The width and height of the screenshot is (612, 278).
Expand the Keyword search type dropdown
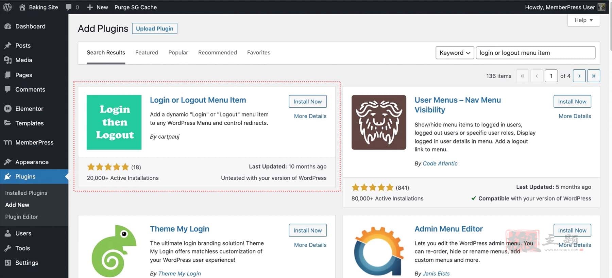tap(455, 53)
